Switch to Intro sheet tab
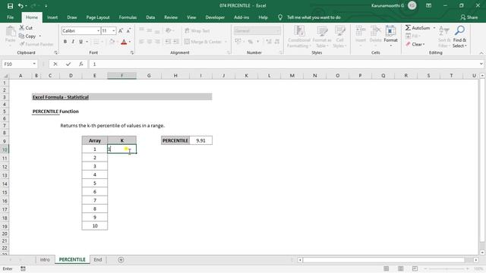The width and height of the screenshot is (486, 273). [x=45, y=259]
